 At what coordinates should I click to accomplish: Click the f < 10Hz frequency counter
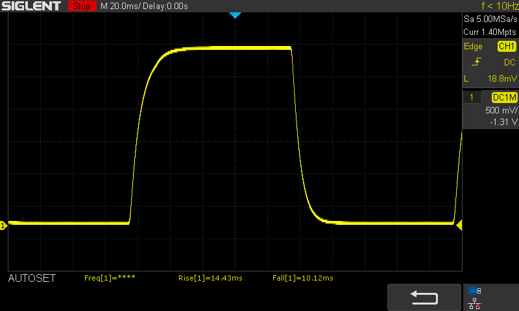500,6
